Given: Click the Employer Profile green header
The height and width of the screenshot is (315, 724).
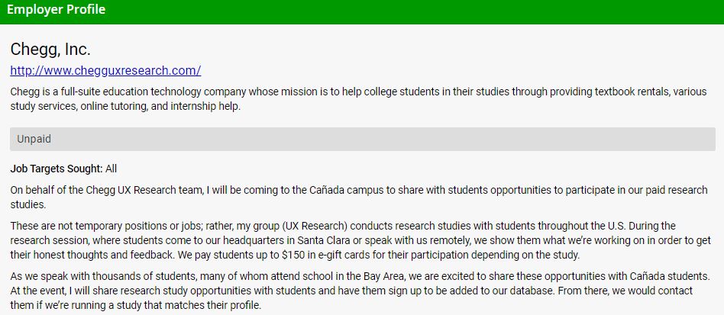Looking at the screenshot, I should coord(56,10).
